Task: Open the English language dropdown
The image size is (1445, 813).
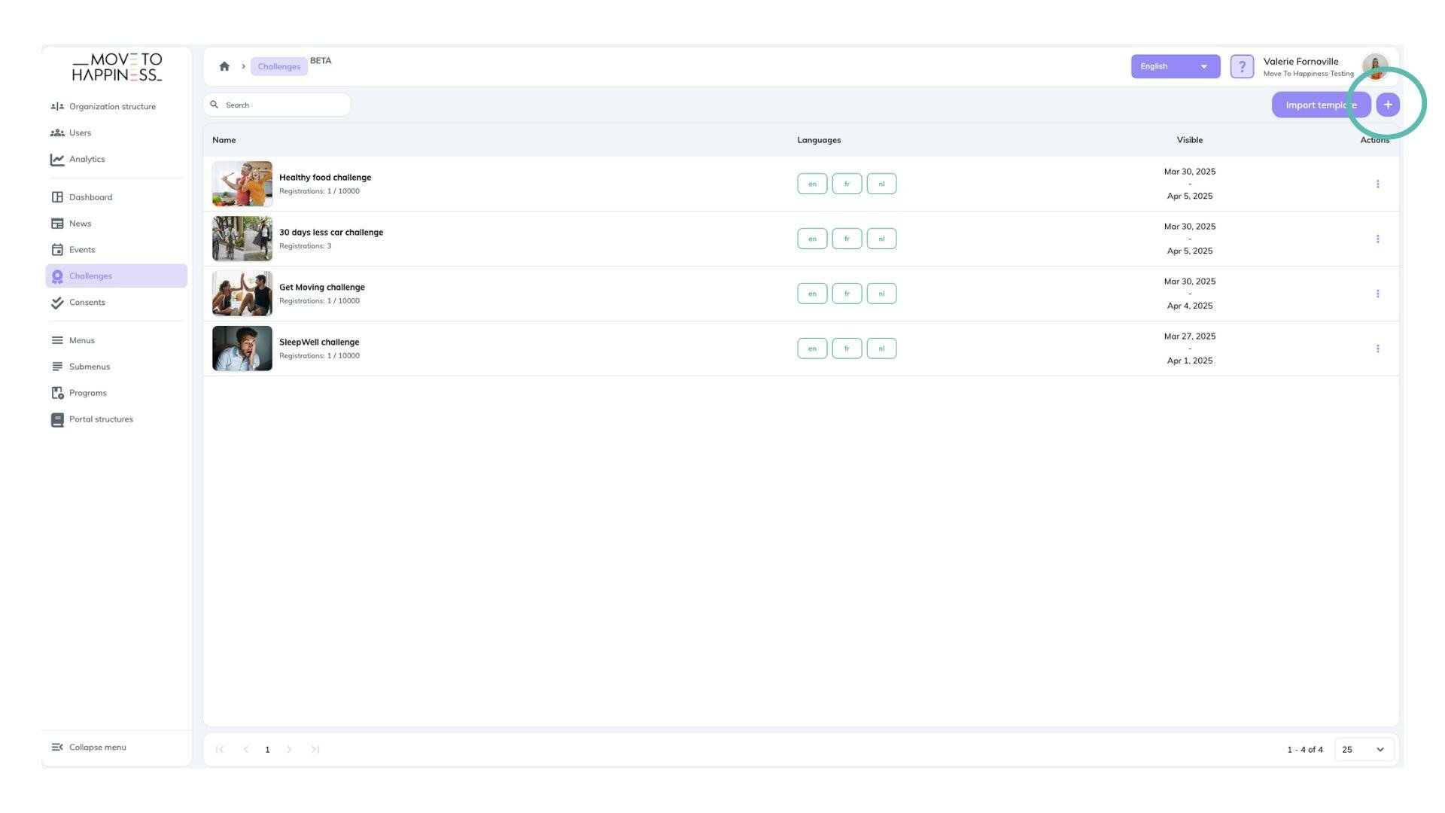Action: coord(1176,66)
